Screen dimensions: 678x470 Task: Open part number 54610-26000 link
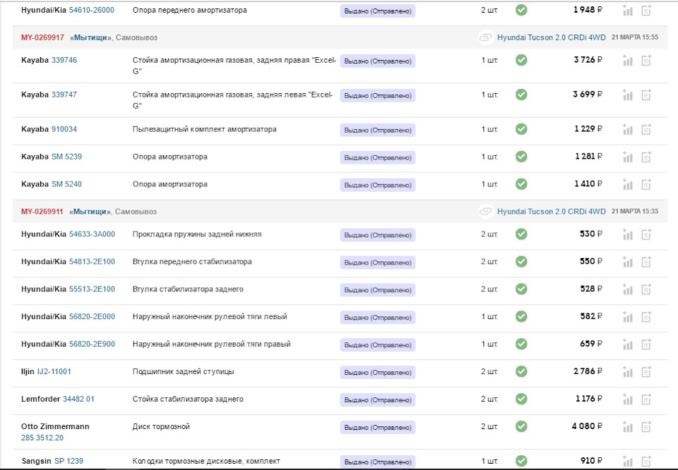tap(92, 11)
